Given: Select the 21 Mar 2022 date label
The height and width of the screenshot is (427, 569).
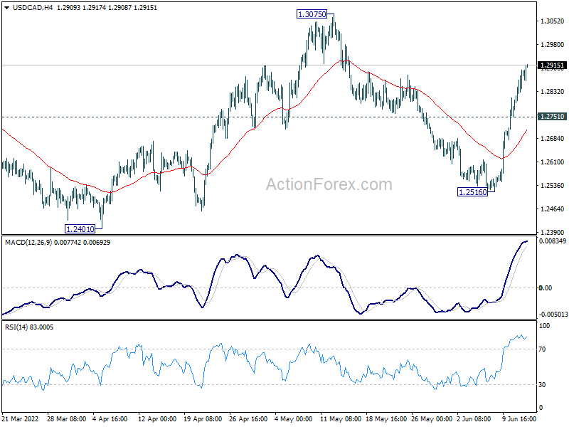Looking at the screenshot, I should 21,419.
